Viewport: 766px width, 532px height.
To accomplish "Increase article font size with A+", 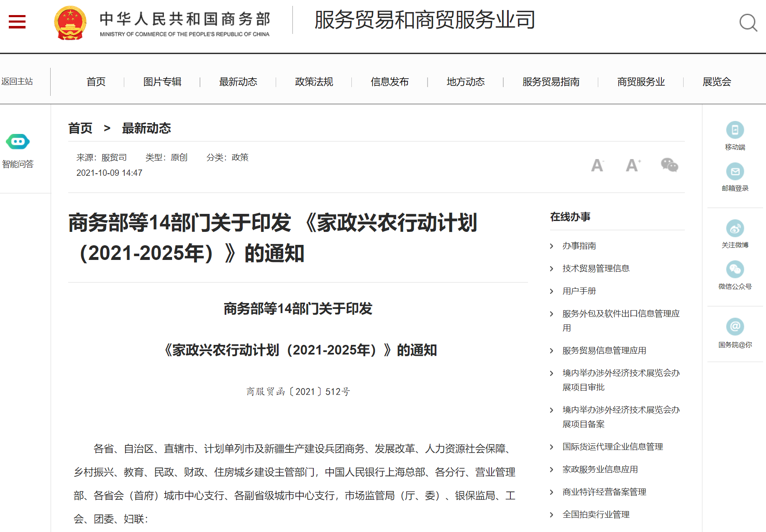I will [x=633, y=165].
